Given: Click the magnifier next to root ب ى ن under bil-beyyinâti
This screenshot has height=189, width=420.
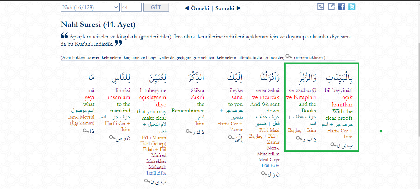Looking at the screenshot, I should point(334,144).
